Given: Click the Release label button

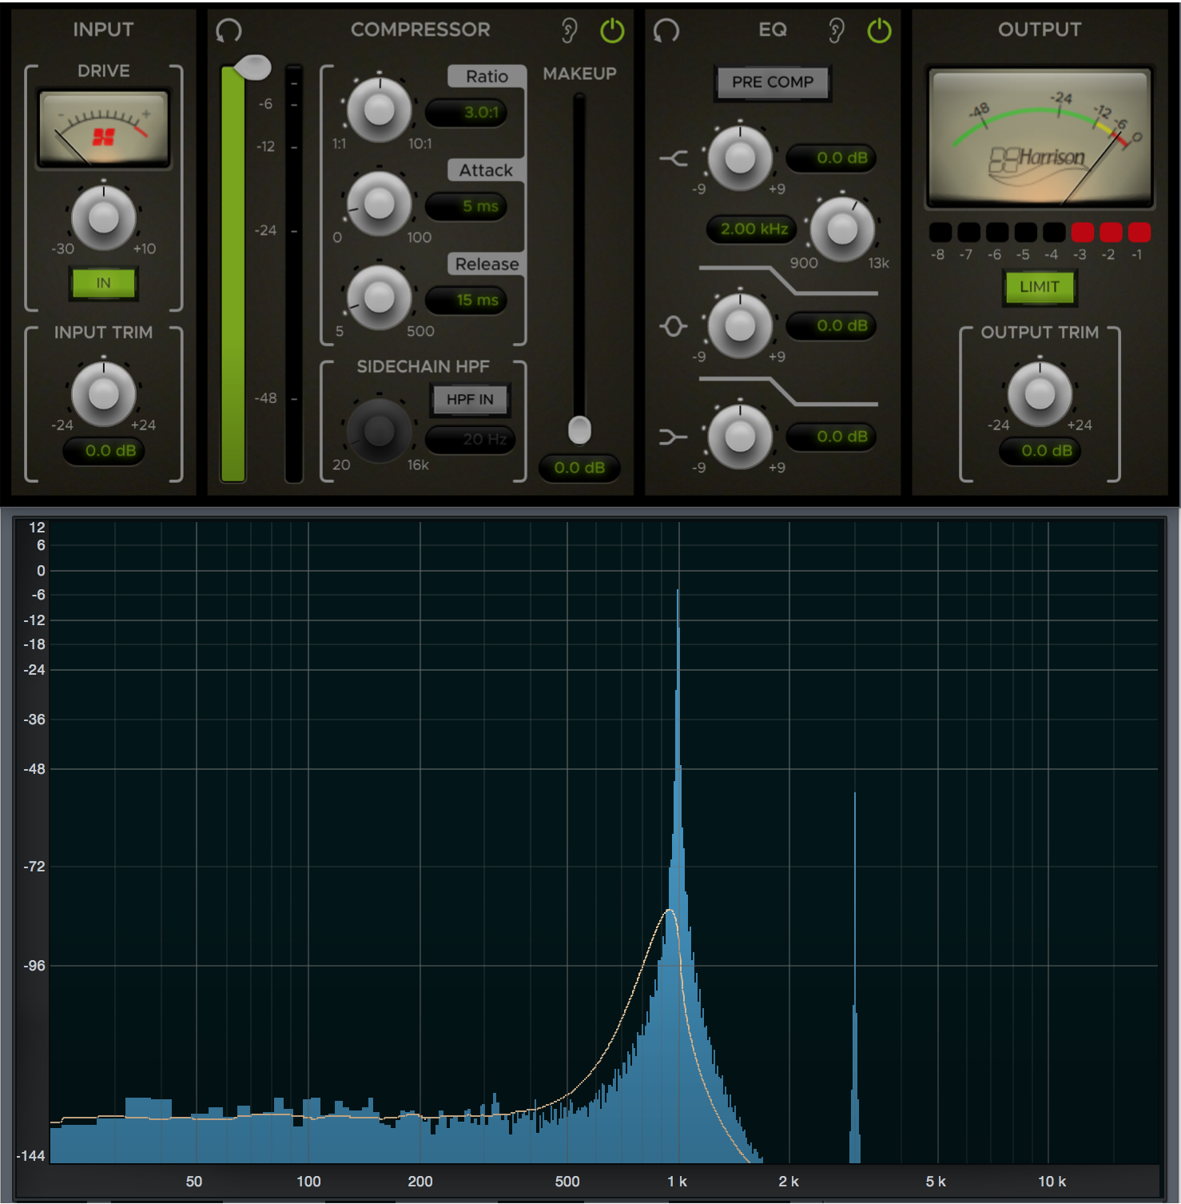Looking at the screenshot, I should (487, 264).
